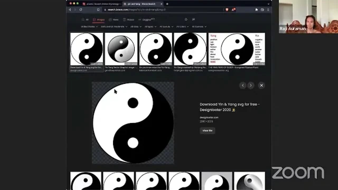338x190 pixels.
Task: Switch to the Online Etymology tab
Action: point(101,4)
